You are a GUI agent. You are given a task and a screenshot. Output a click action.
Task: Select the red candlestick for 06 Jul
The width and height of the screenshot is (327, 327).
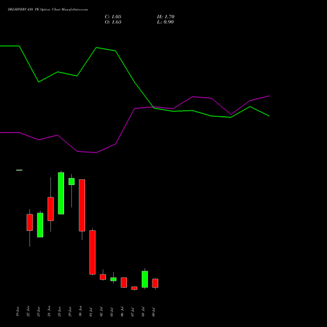click(x=124, y=283)
